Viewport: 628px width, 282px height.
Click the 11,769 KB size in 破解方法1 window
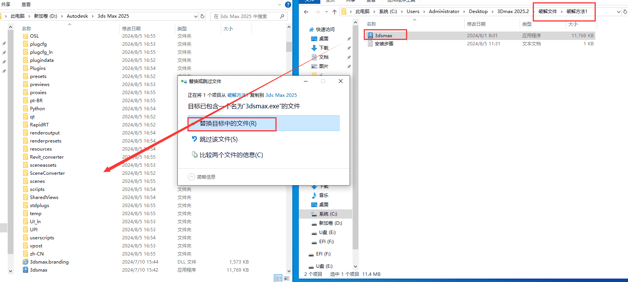(582, 35)
